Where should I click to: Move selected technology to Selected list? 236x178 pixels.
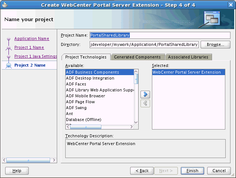(145, 94)
